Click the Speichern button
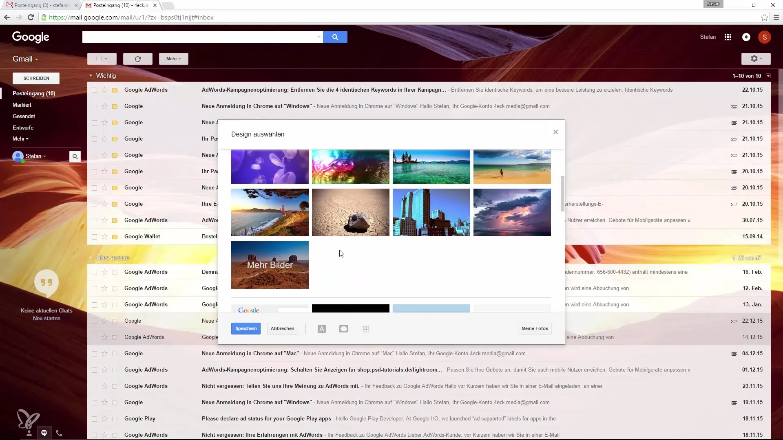783x440 pixels. (246, 329)
